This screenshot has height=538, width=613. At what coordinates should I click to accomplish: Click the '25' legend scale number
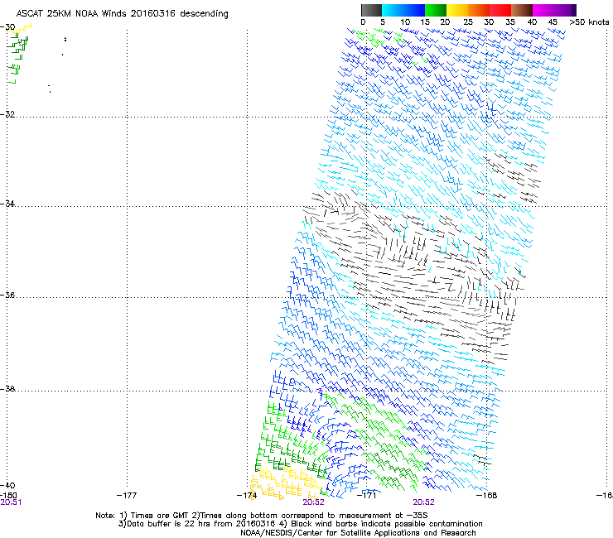(x=468, y=22)
